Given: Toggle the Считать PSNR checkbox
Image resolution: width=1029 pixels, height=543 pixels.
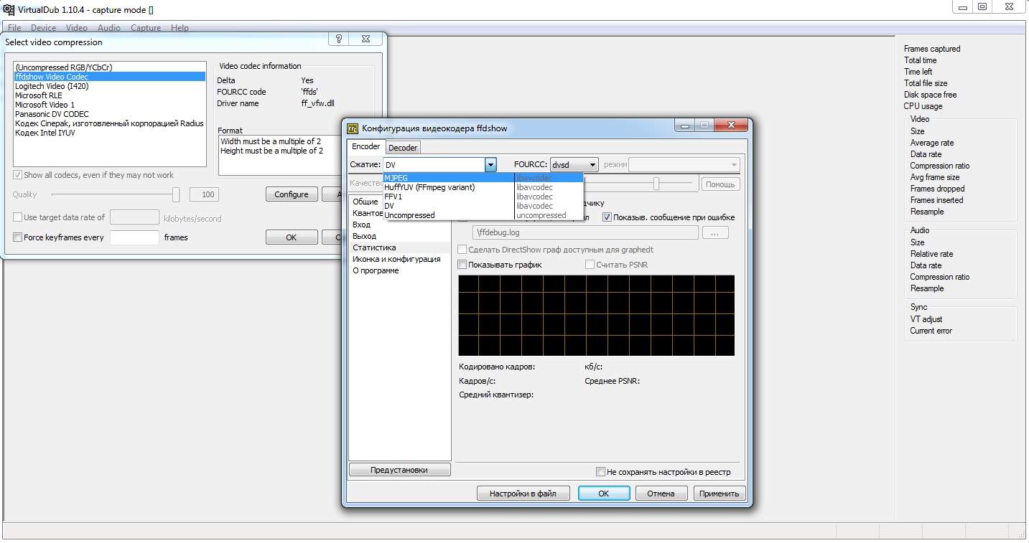Looking at the screenshot, I should 590,265.
